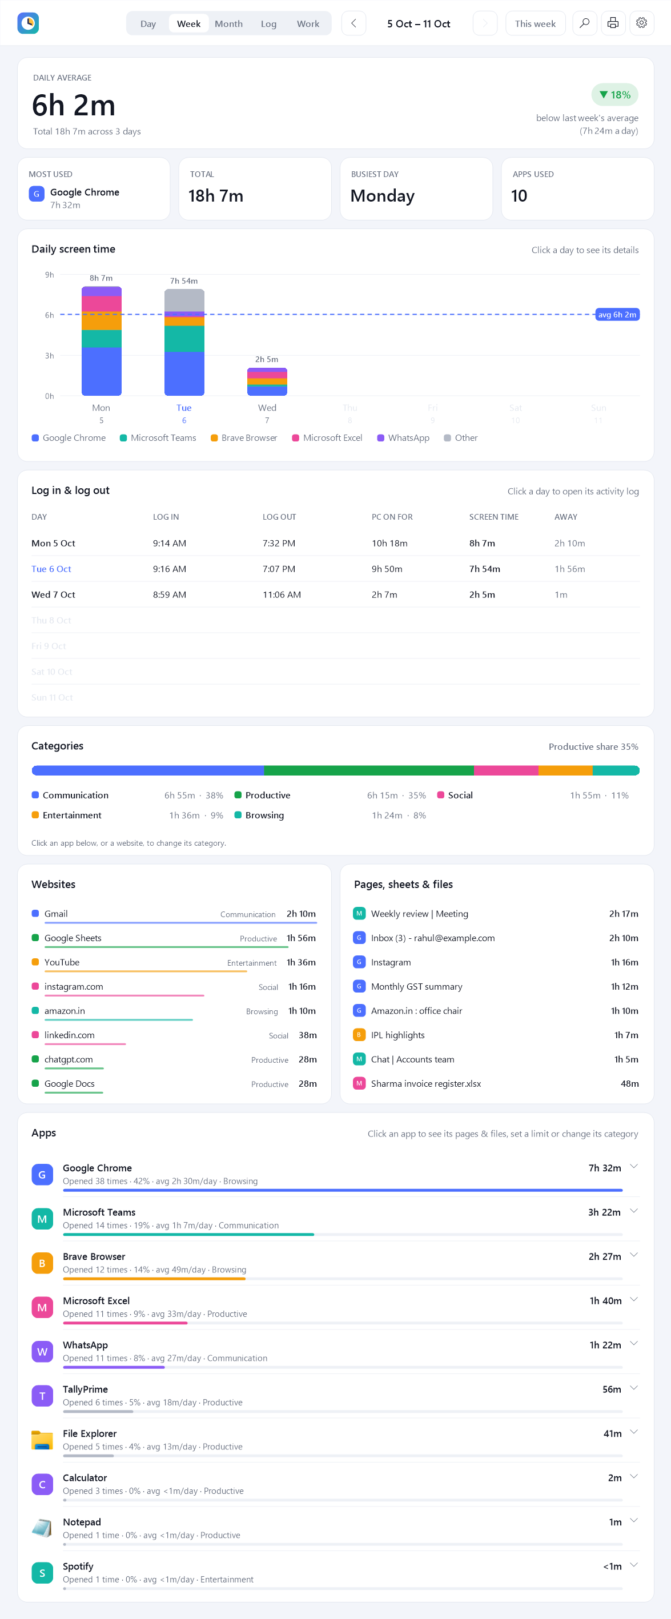671x1619 pixels.
Task: Click the WhatsApp icon in Apps list
Action: tap(42, 1351)
